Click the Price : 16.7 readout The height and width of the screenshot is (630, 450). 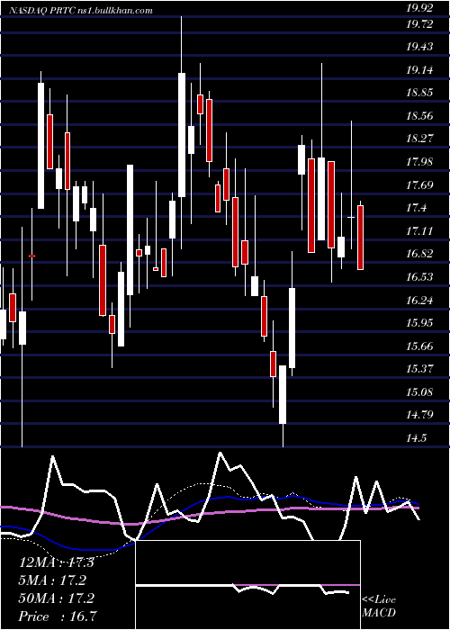point(58,616)
